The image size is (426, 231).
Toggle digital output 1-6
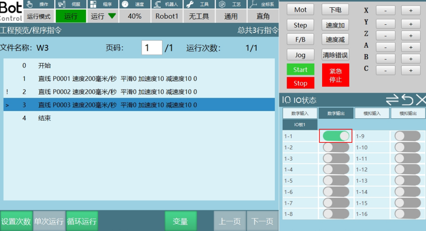pos(336,192)
